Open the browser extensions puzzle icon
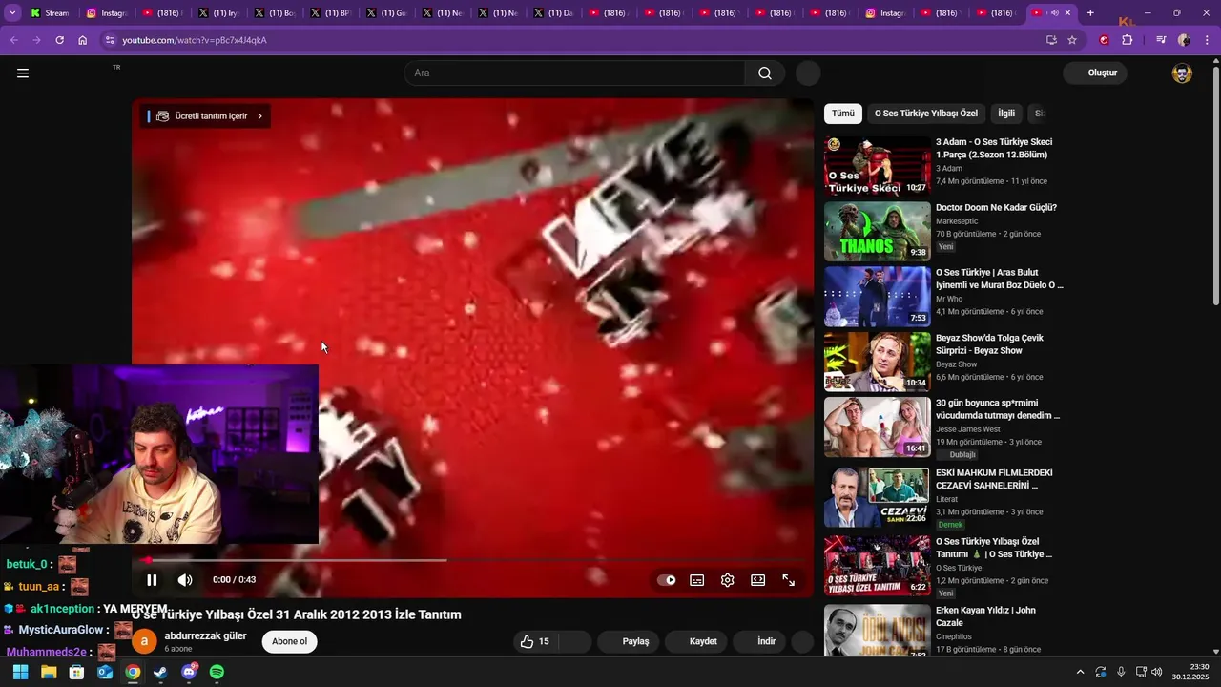 click(x=1128, y=40)
